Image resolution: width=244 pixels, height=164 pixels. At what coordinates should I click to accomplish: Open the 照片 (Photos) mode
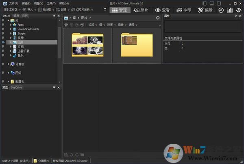click(x=142, y=10)
